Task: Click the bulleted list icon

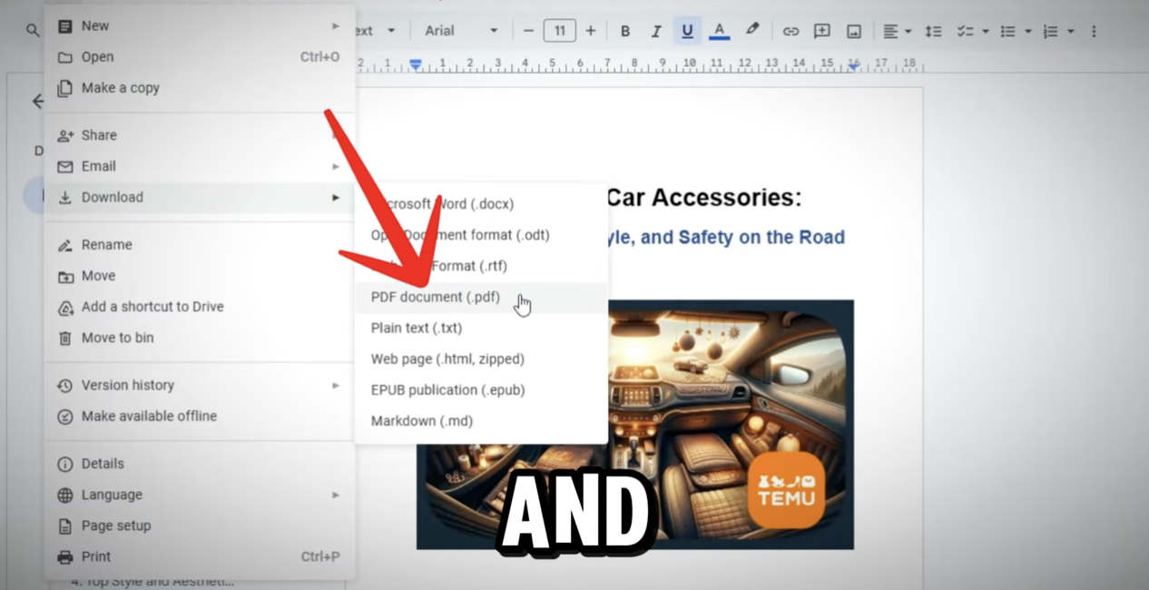Action: pyautogui.click(x=1007, y=31)
